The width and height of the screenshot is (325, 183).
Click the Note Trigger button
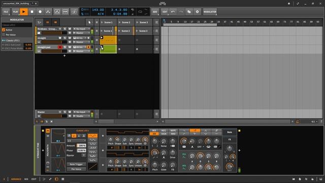tap(76, 164)
